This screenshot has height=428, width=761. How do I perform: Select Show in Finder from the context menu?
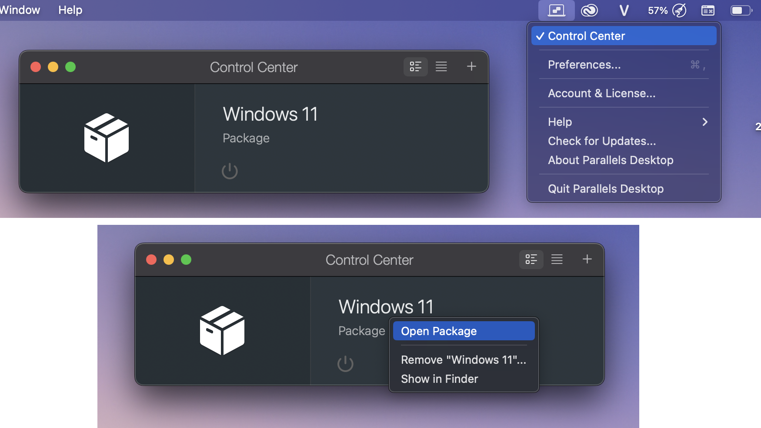[439, 379]
